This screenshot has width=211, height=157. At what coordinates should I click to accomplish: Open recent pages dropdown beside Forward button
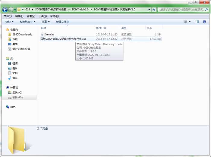(x=15, y=10)
